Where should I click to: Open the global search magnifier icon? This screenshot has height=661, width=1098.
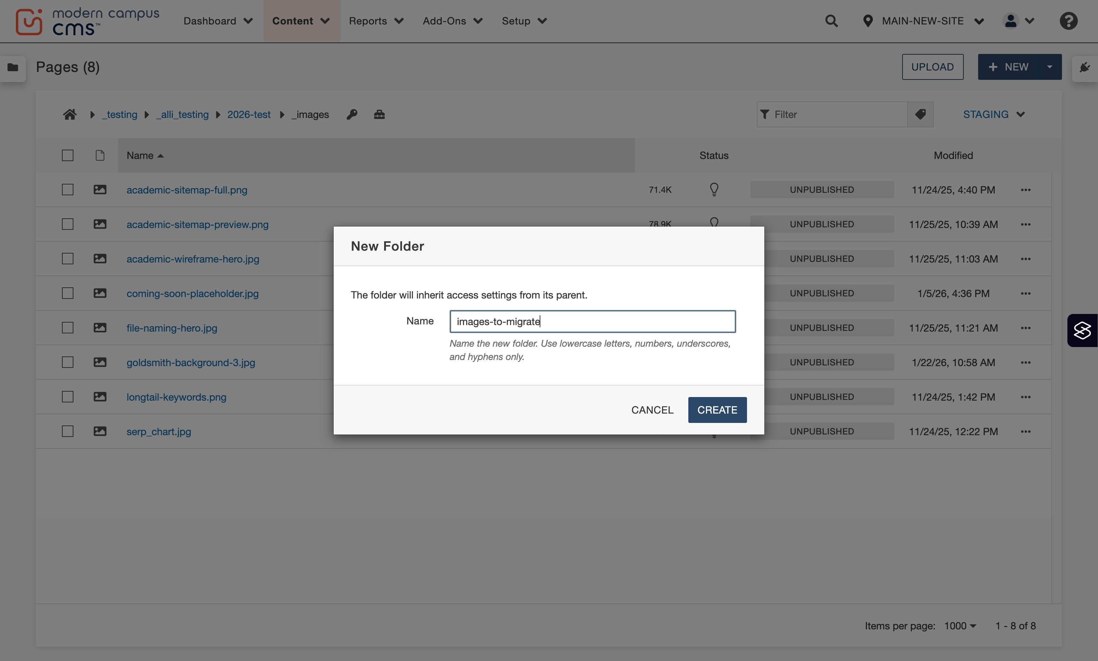tap(831, 21)
